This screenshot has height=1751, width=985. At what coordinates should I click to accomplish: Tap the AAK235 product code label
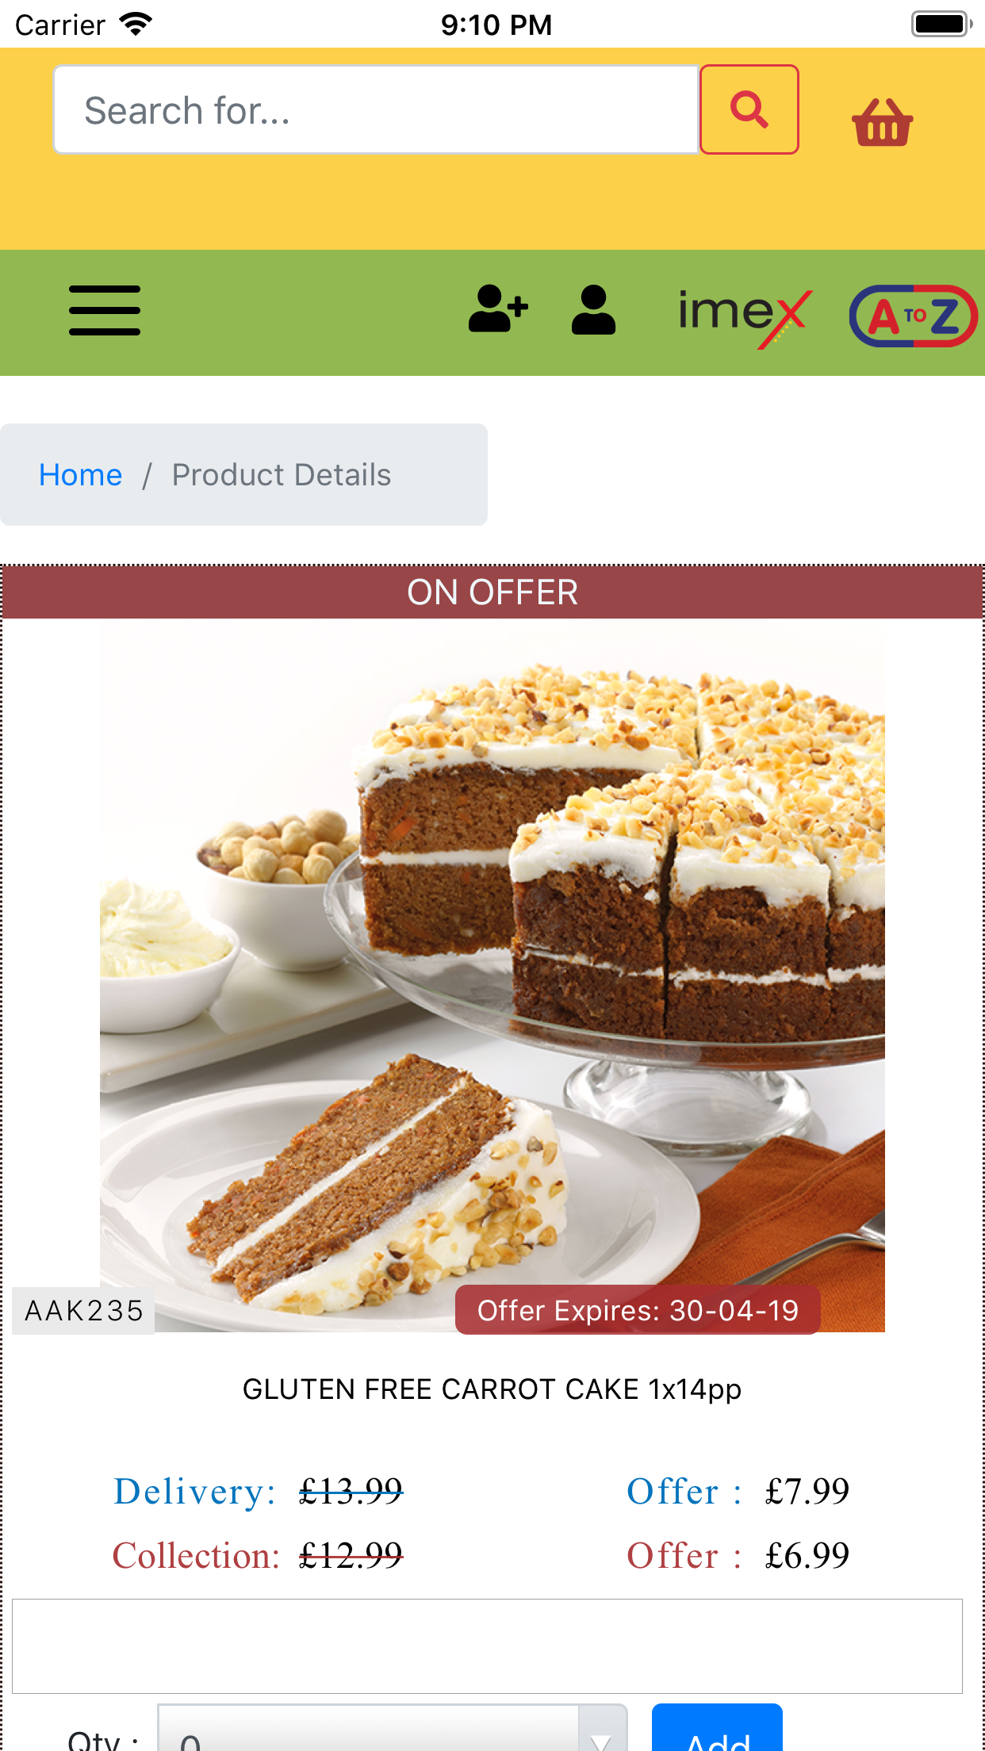83,1311
